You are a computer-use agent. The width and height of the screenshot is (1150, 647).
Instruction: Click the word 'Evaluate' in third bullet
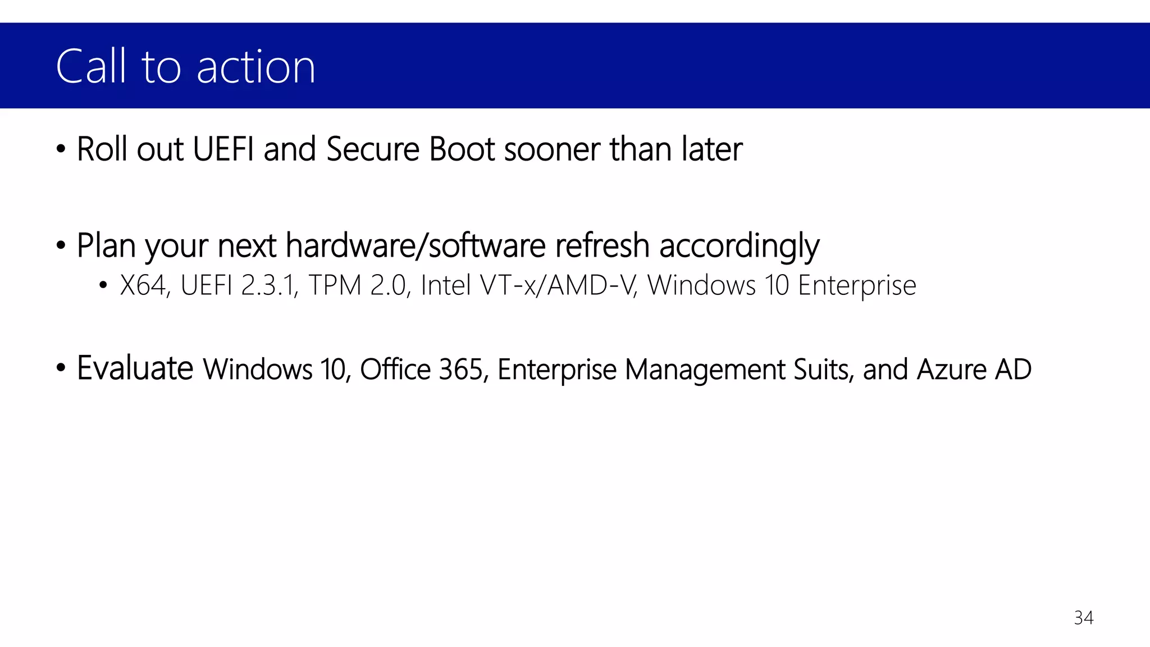coord(135,368)
